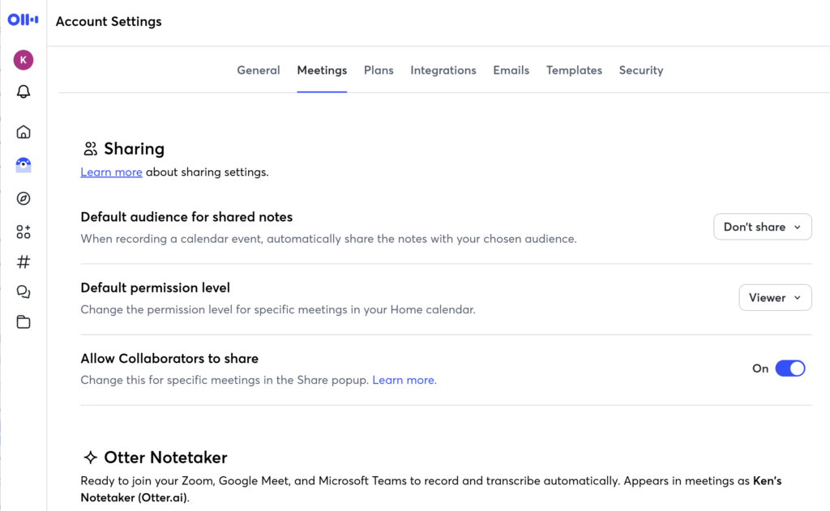Turn off Allow Collaborators to share toggle
The image size is (830, 511).
(789, 368)
